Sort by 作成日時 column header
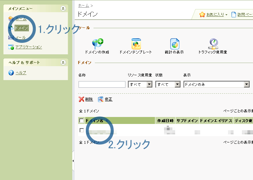Viewport: 253px width, 180px height. tap(165, 121)
